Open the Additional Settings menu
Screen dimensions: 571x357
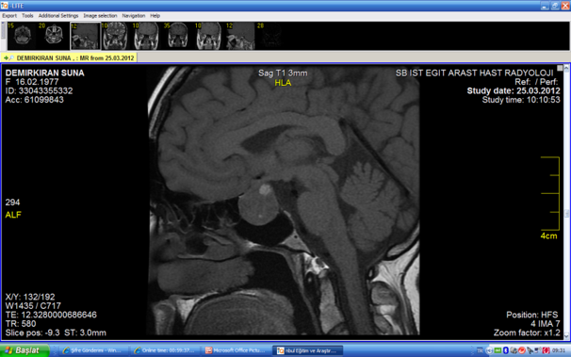58,16
